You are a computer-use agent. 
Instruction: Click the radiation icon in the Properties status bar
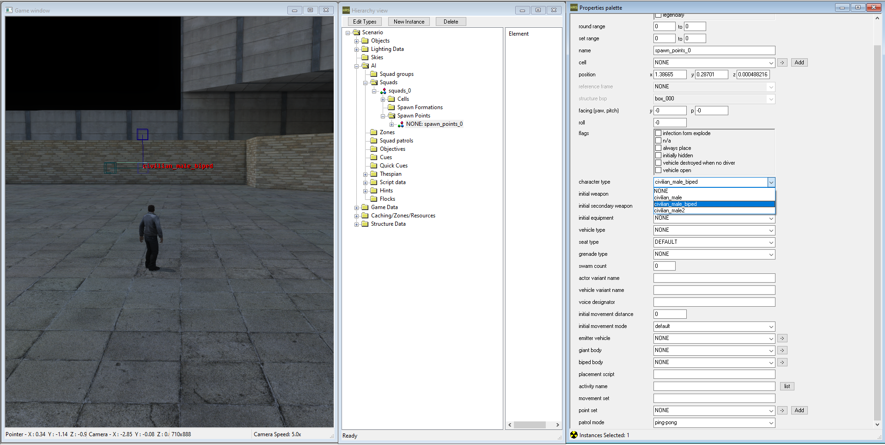[x=573, y=435]
